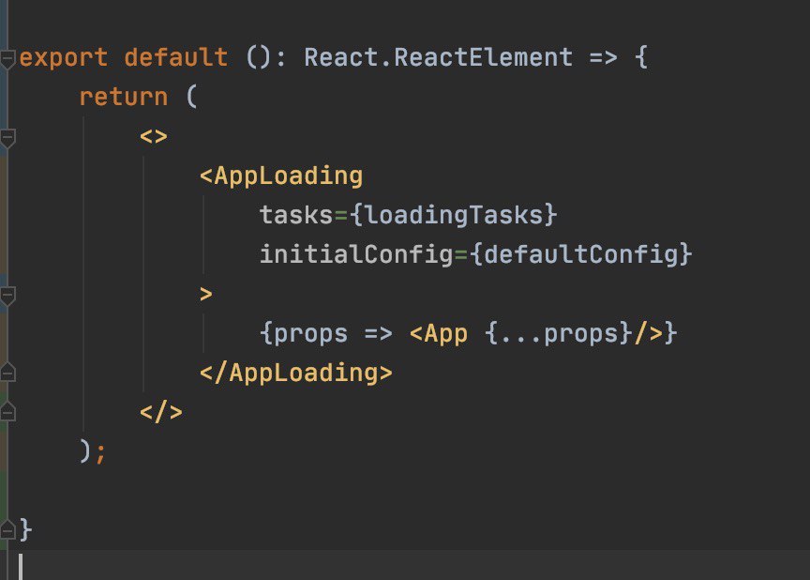Screen dimensions: 810x580
Task: Click the opening fragment '<>' tag
Action: coord(154,137)
